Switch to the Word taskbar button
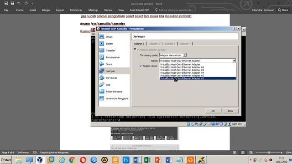The image size is (292, 164). click(136, 160)
